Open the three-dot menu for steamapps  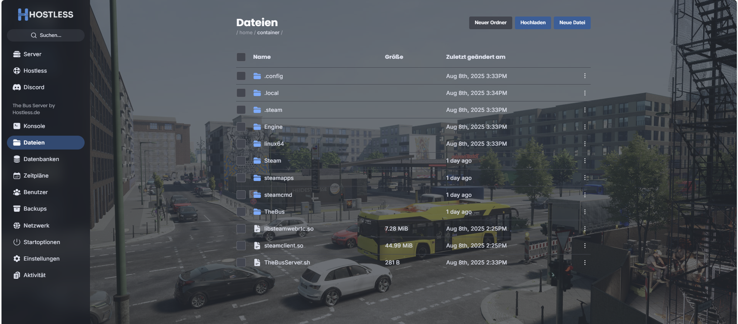pyautogui.click(x=585, y=178)
